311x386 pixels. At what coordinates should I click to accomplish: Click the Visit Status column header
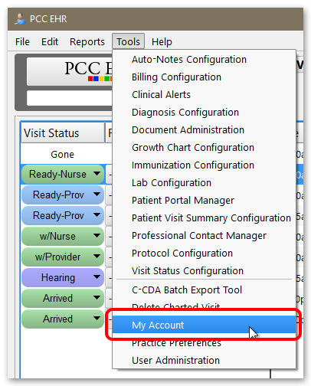click(x=63, y=132)
